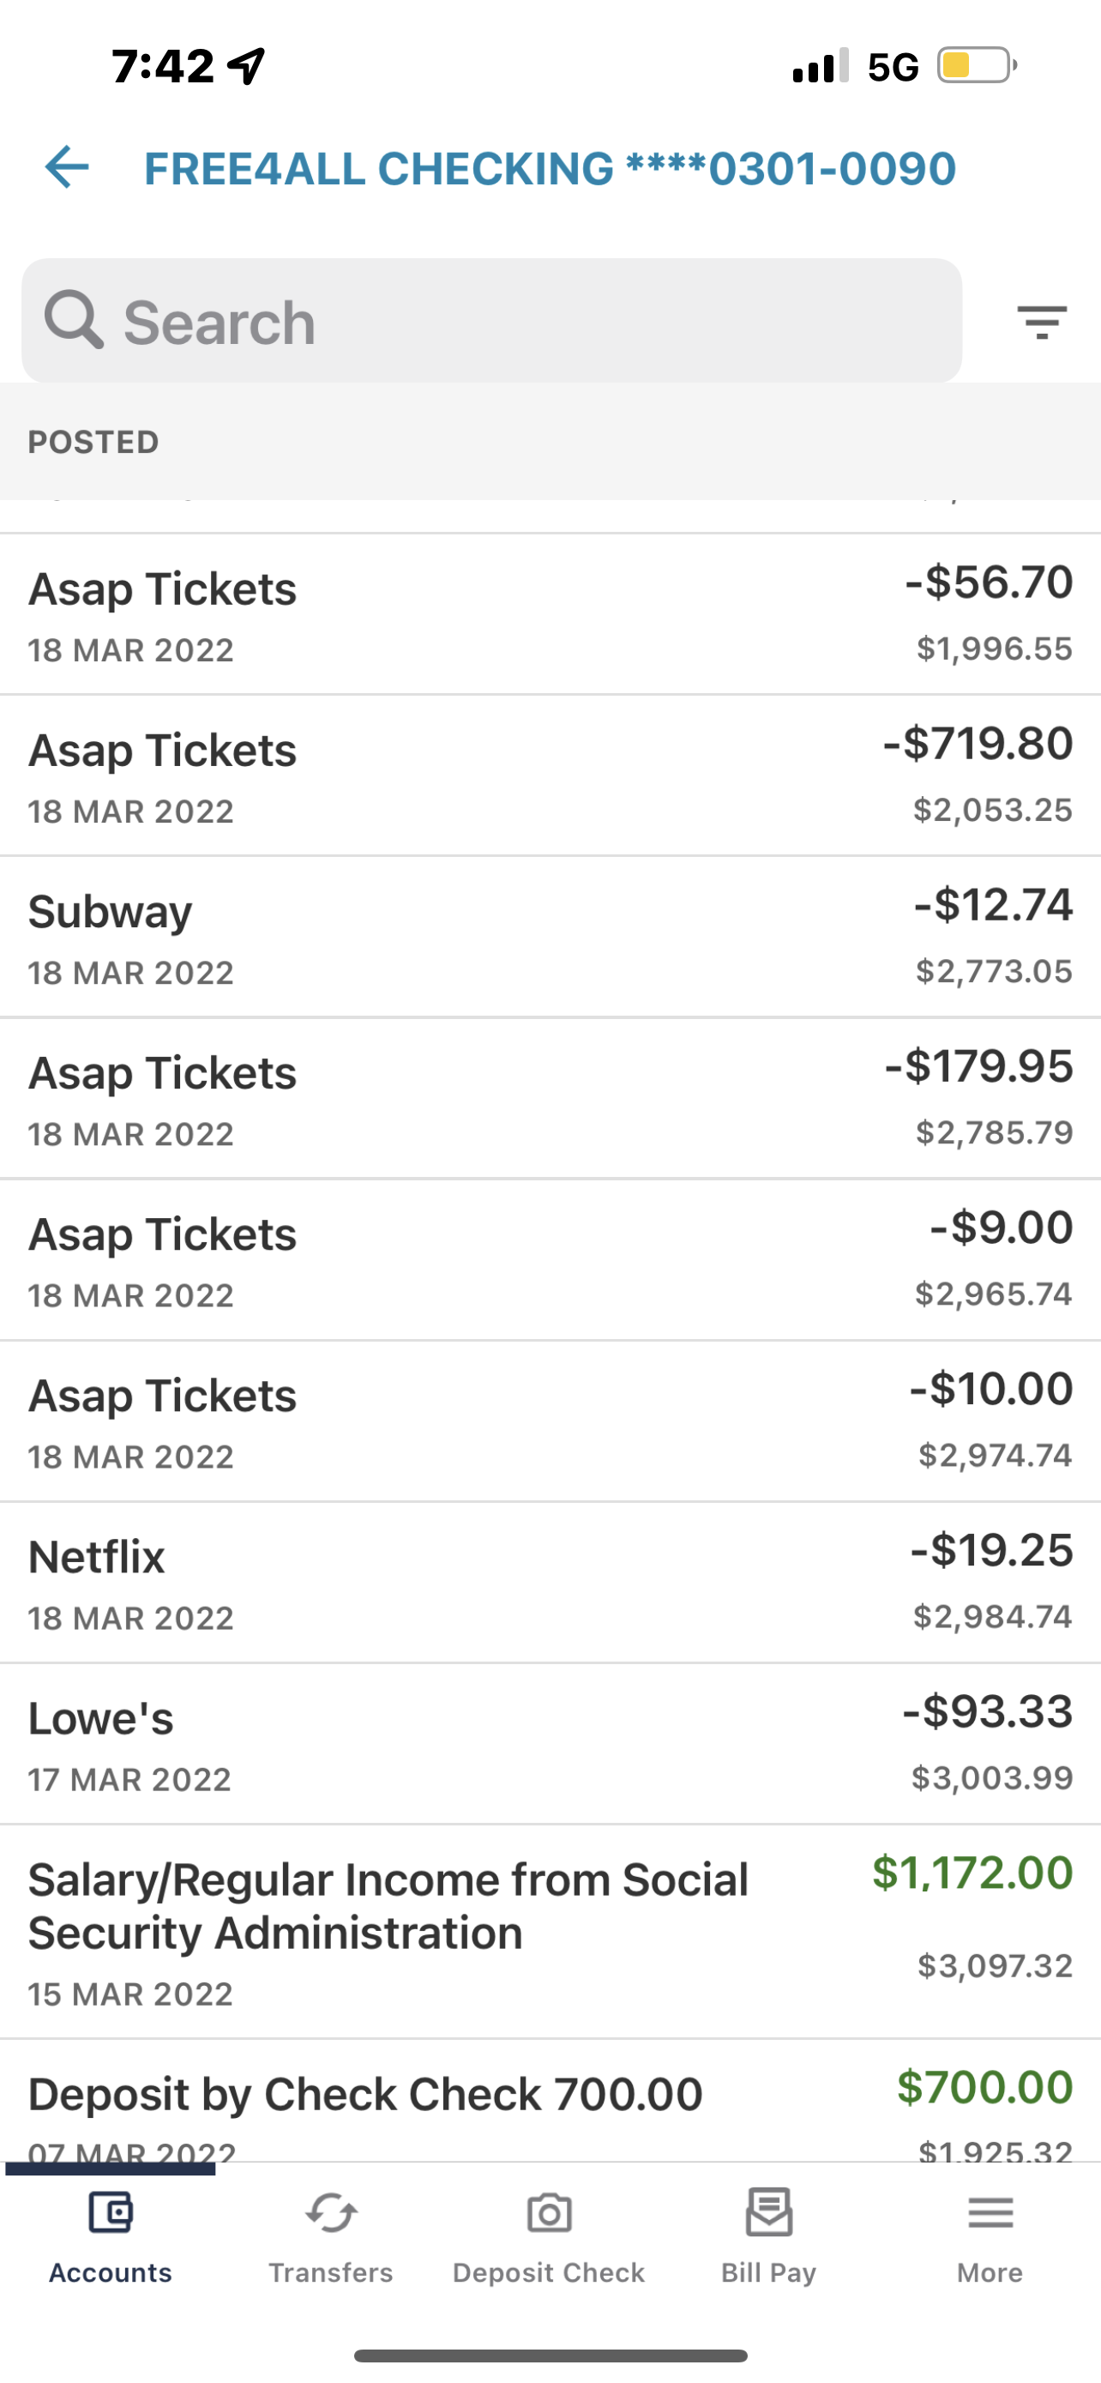
Task: Tap the back arrow icon
Action: click(67, 167)
